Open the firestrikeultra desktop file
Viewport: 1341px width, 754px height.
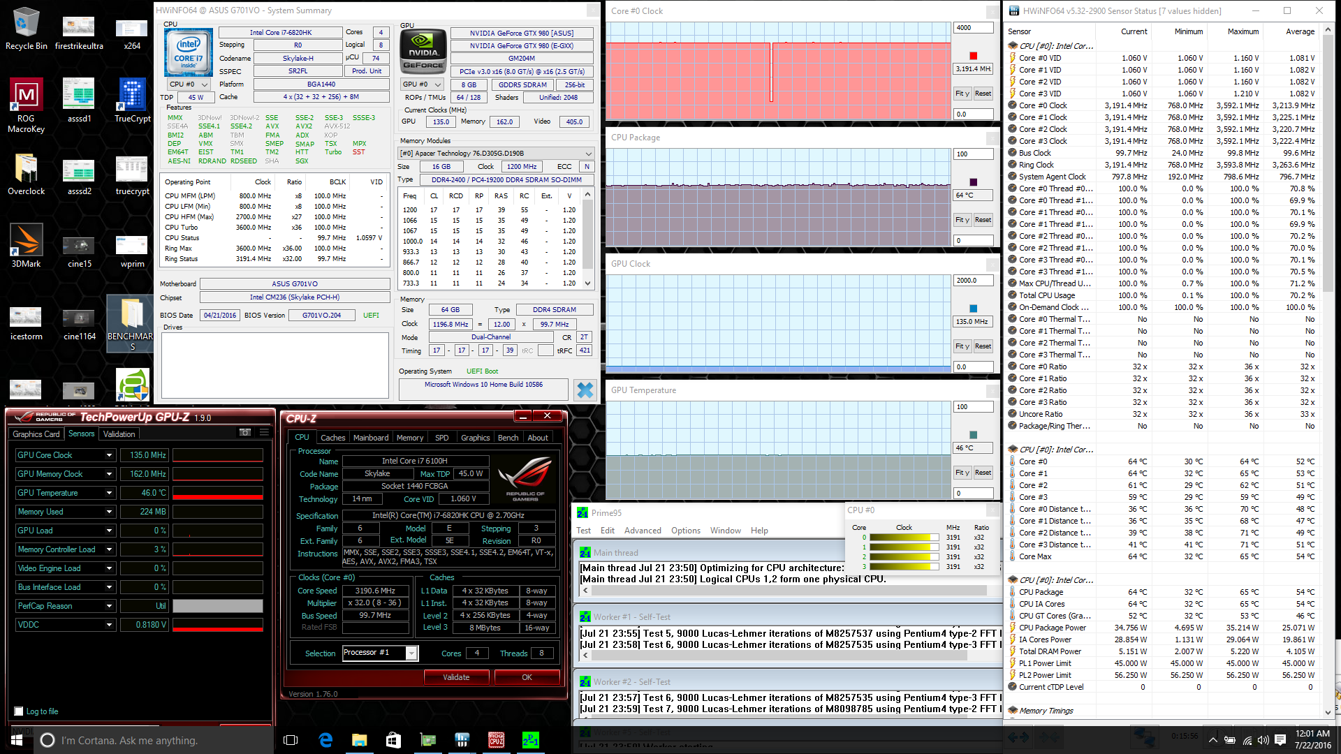[x=79, y=34]
